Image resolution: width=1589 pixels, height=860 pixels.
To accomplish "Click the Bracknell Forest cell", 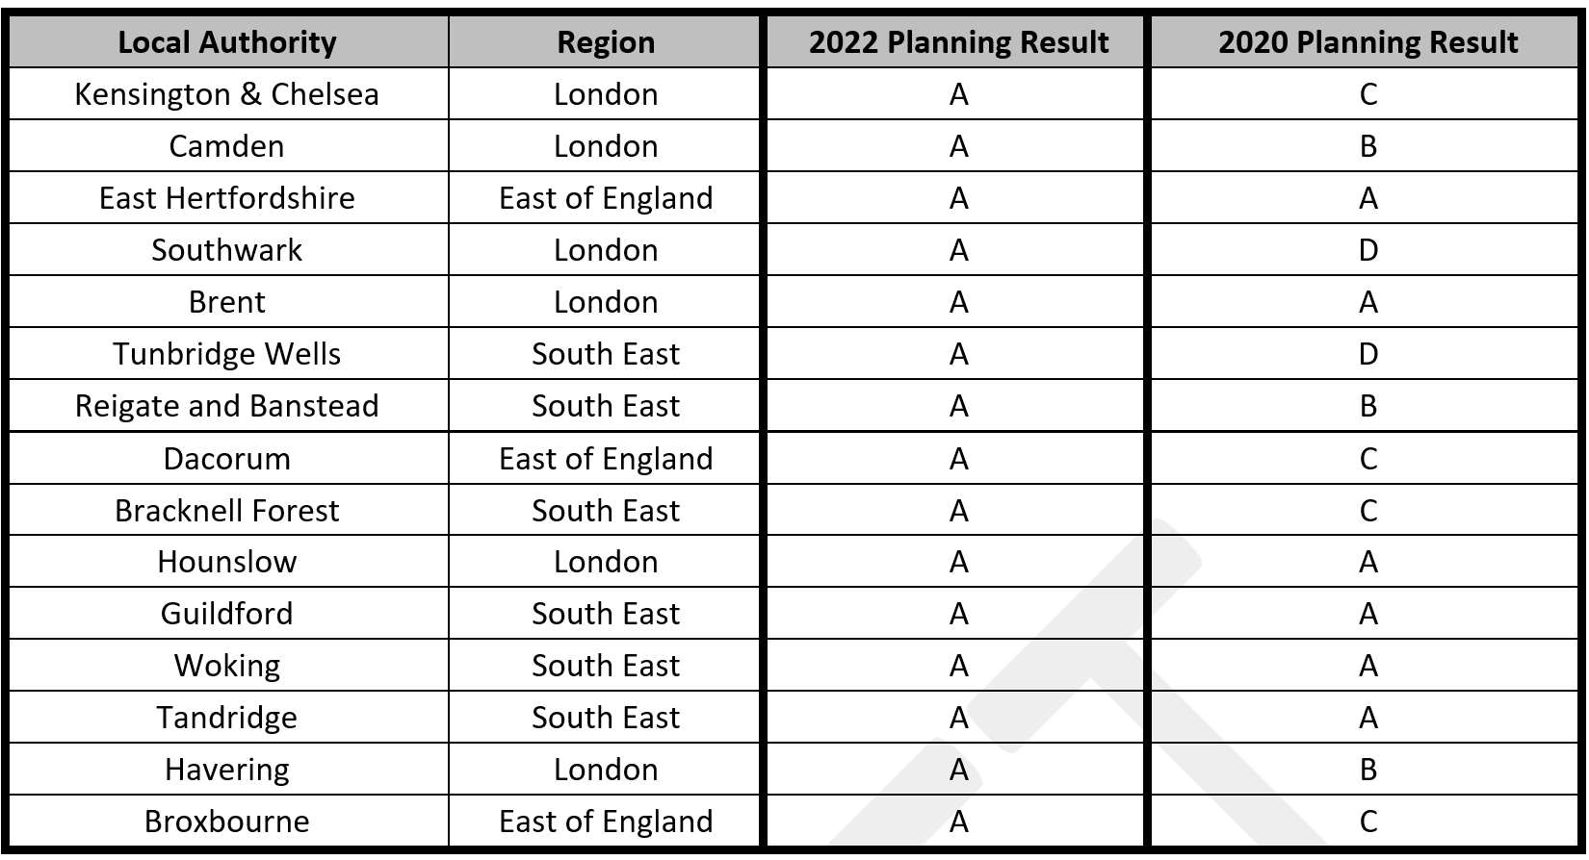I will pos(227,511).
